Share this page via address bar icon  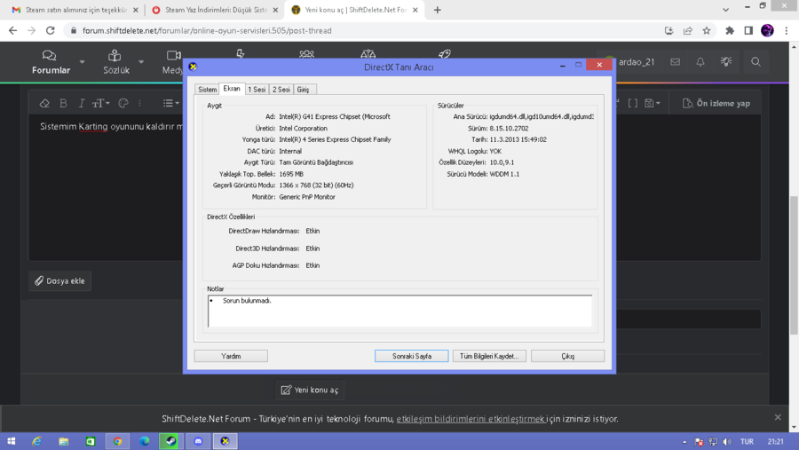pyautogui.click(x=688, y=30)
